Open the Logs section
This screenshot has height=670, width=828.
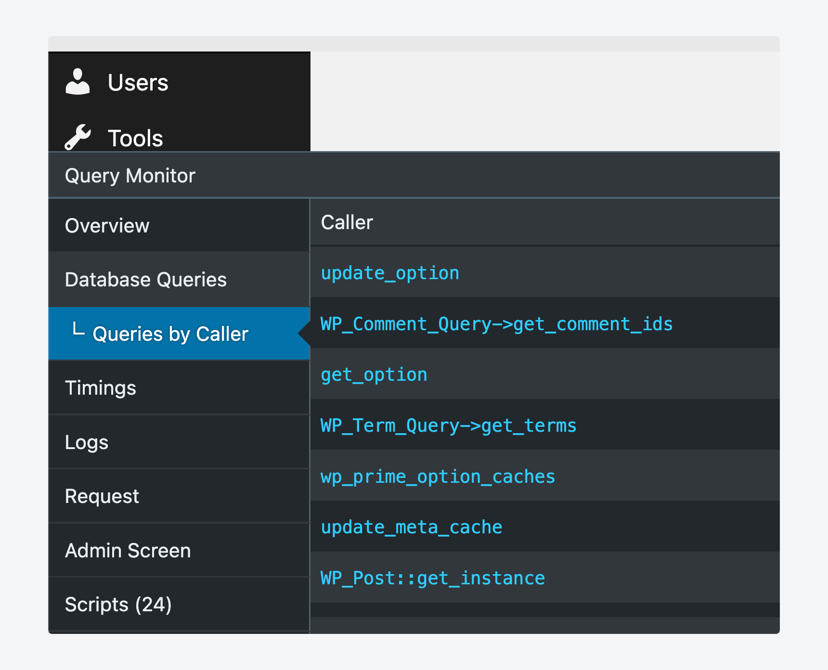tap(87, 442)
